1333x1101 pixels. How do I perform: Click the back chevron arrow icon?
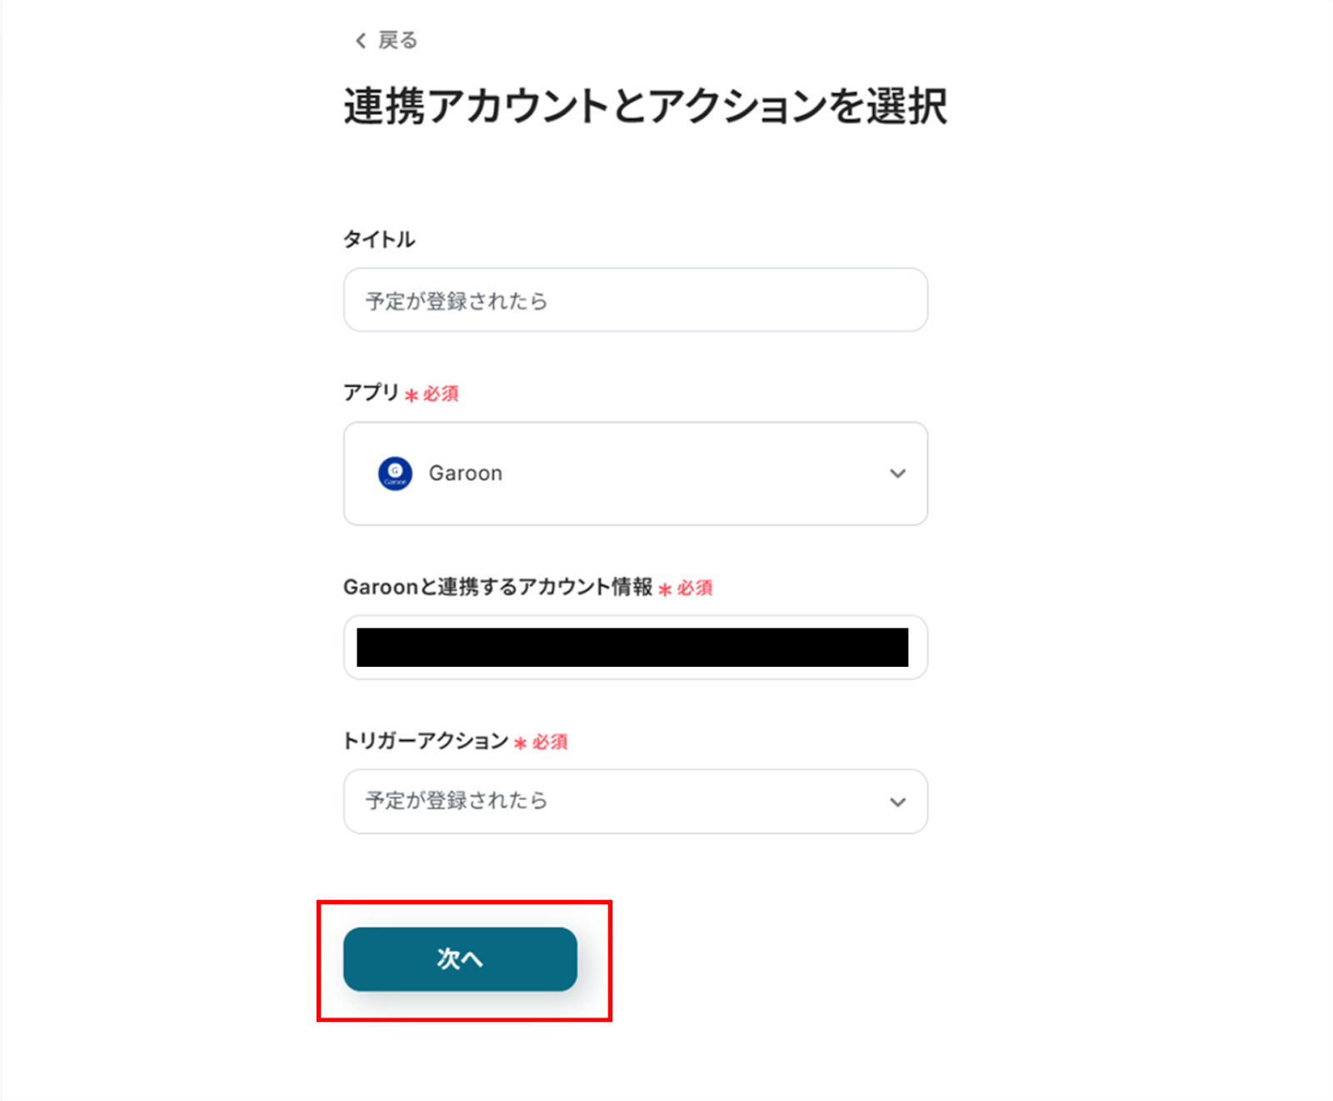[360, 41]
